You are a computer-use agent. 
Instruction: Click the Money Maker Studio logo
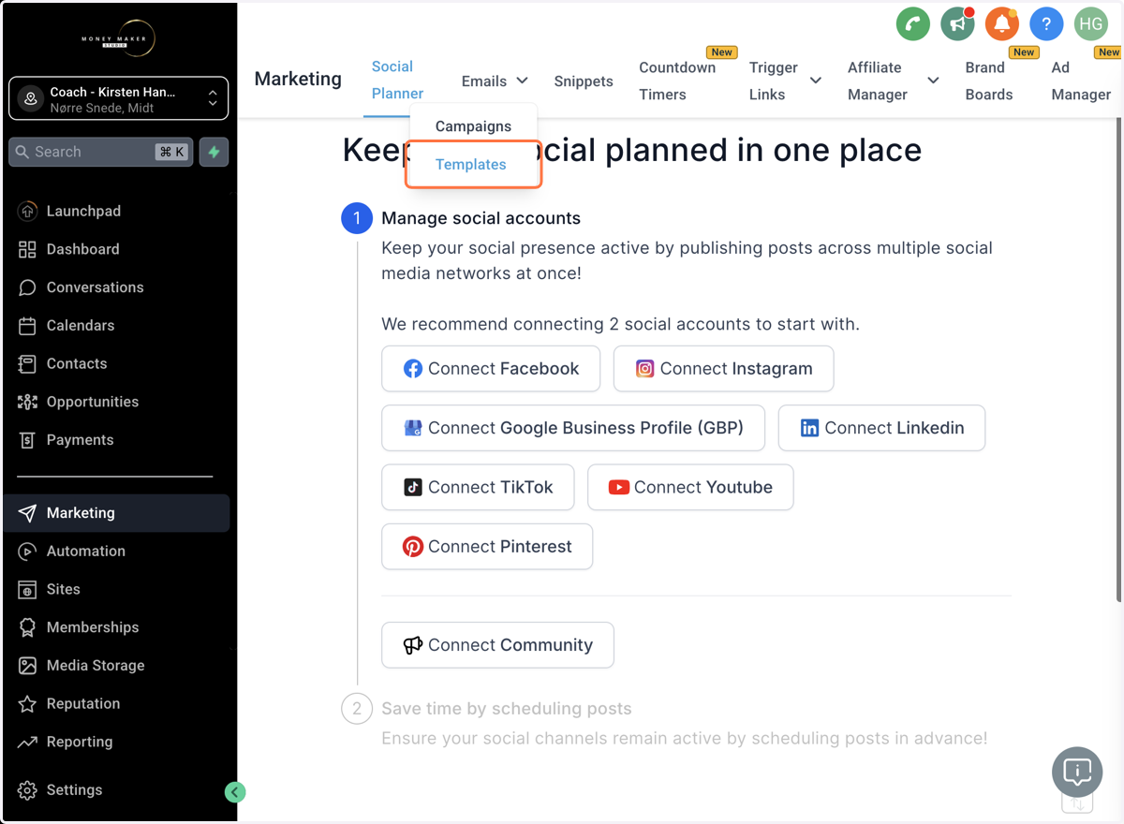point(117,37)
